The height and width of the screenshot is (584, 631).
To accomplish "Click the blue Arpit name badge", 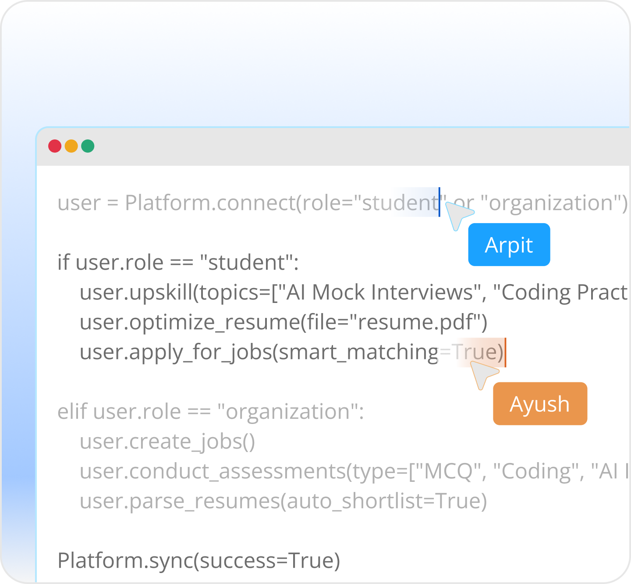I will 509,245.
